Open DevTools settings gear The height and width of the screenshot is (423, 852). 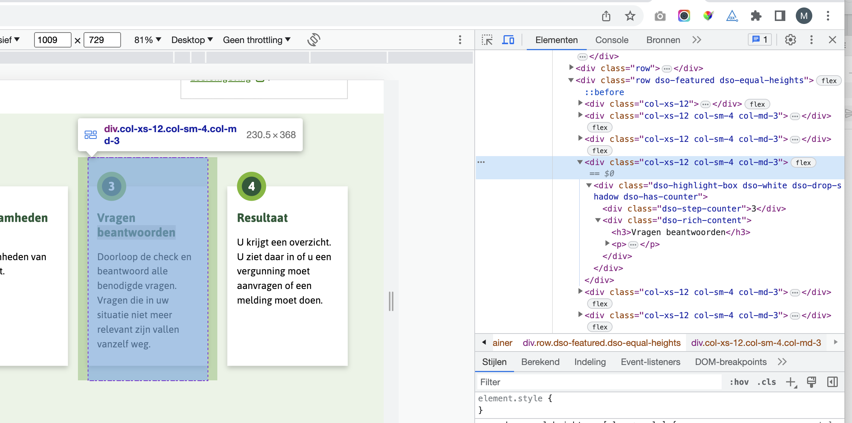pyautogui.click(x=790, y=40)
